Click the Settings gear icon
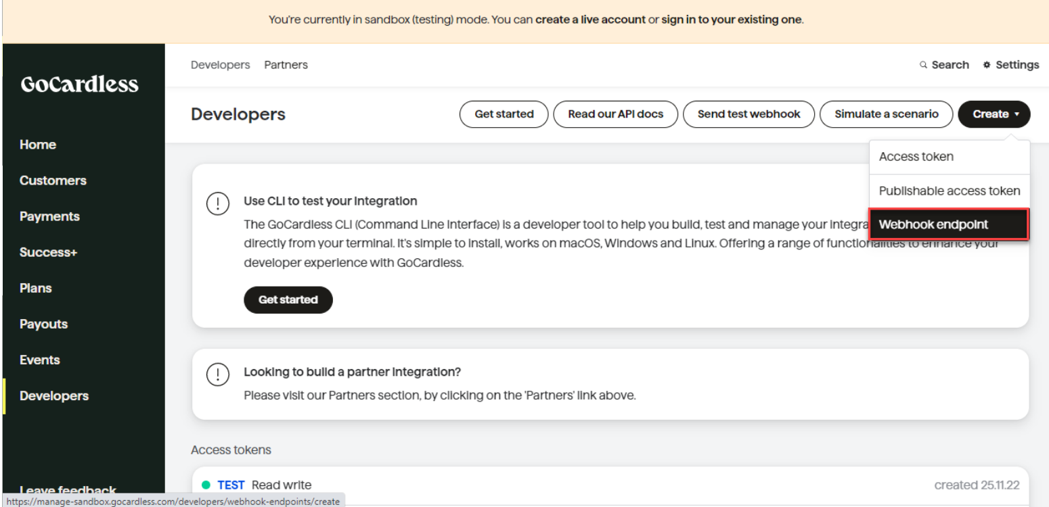 coord(987,65)
